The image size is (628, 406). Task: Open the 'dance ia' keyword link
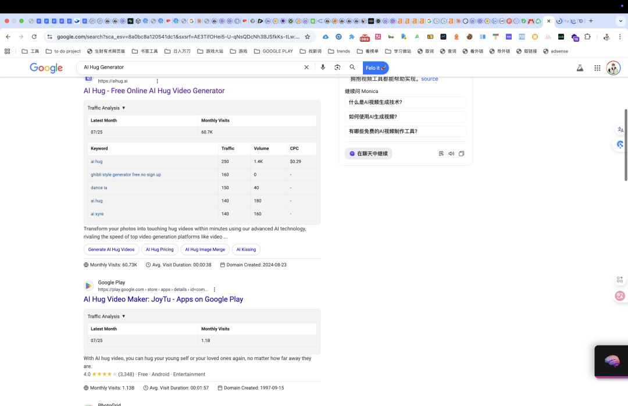click(x=99, y=187)
